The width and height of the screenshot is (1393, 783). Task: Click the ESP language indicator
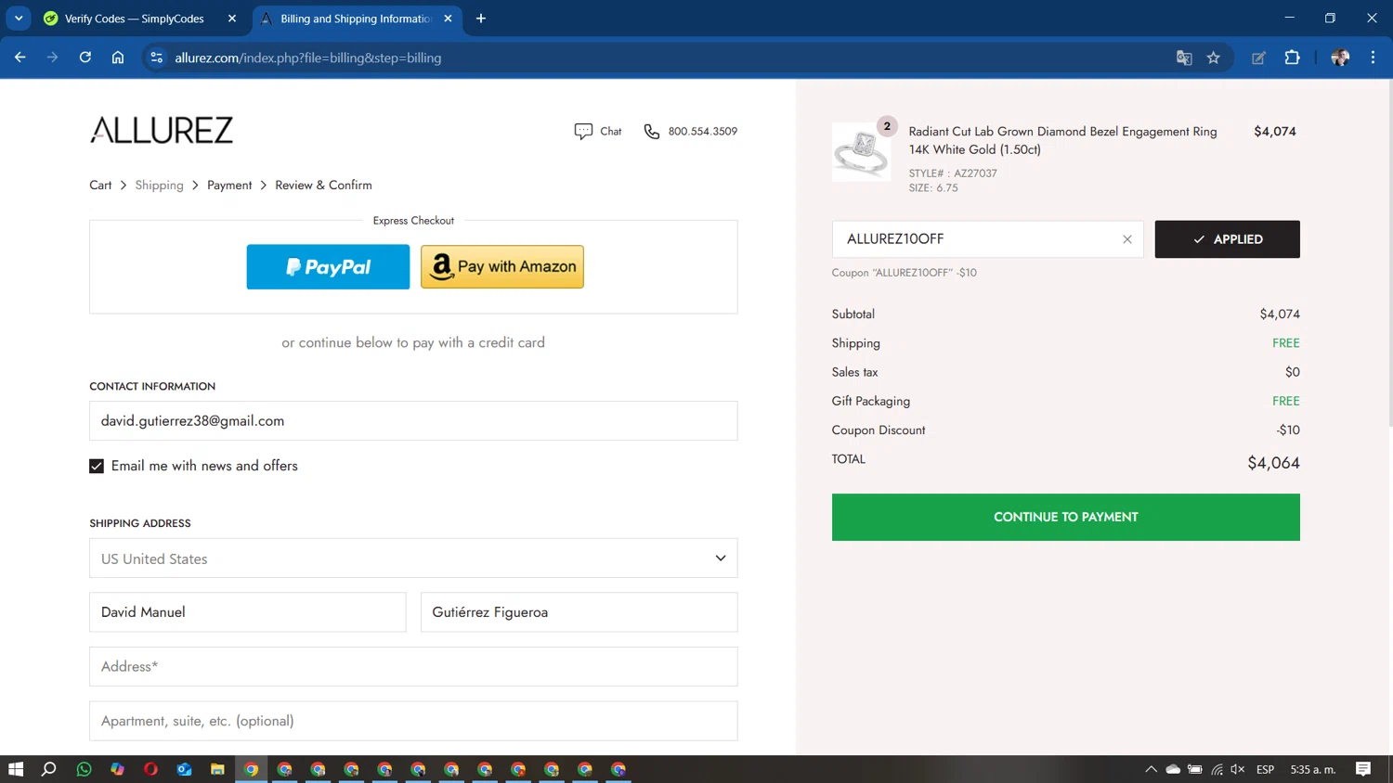1265,769
